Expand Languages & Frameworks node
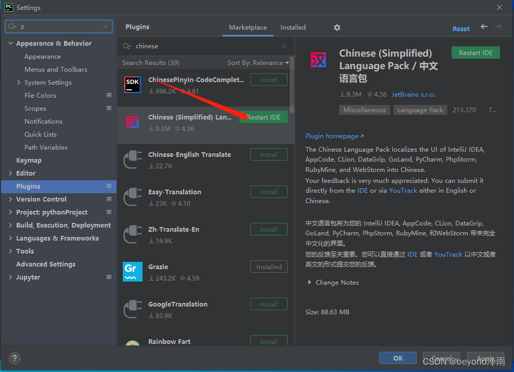 10,238
